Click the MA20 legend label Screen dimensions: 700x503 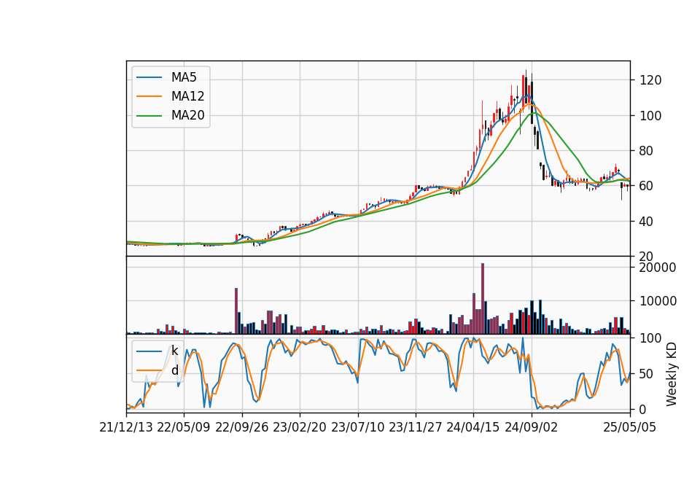tap(187, 116)
